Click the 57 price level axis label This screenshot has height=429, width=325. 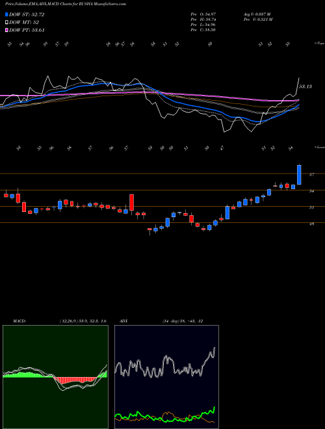[311, 174]
